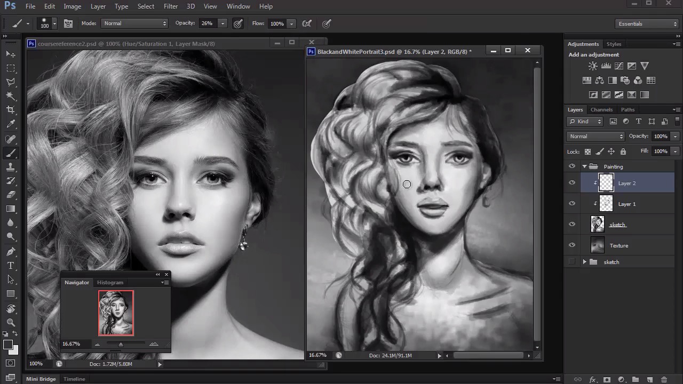Toggle visibility of underlined sketch layer

pyautogui.click(x=572, y=225)
